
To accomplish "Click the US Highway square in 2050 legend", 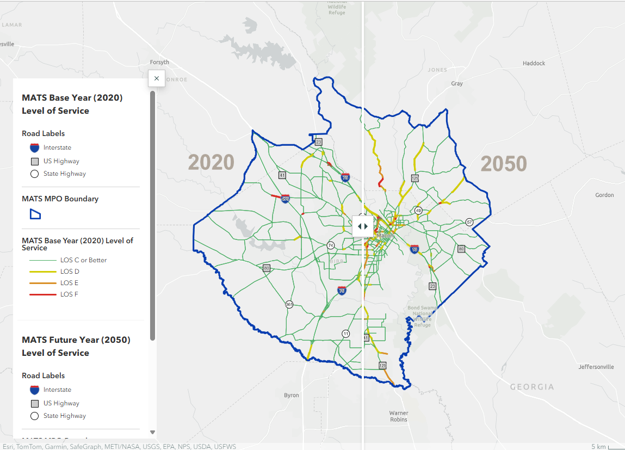I will pos(35,404).
